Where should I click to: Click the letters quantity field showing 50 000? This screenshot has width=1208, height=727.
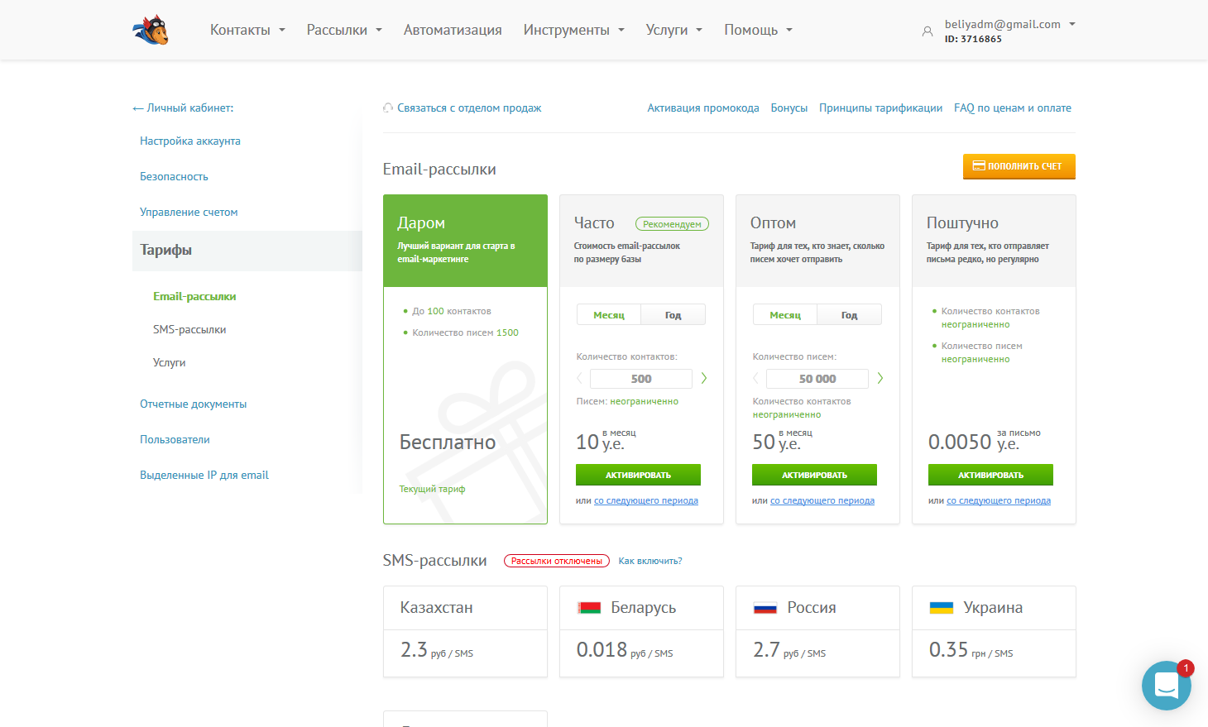(817, 379)
